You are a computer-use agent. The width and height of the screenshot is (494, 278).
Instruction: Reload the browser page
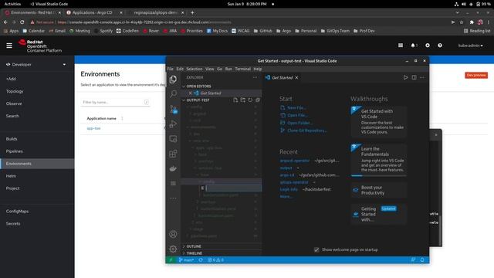pyautogui.click(x=22, y=22)
